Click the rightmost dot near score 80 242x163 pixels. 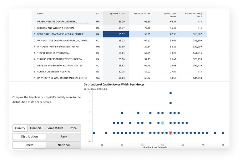223,133
